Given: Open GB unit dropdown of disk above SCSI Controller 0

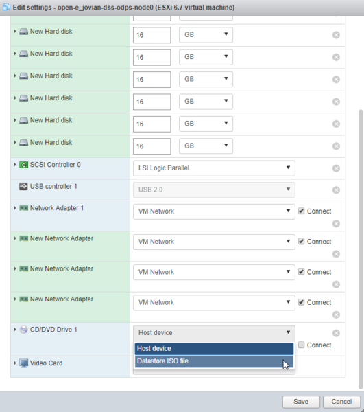Looking at the screenshot, I should click(206, 146).
